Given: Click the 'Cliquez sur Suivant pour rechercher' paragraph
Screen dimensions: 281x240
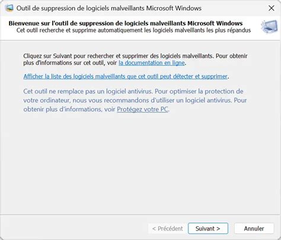Looking at the screenshot, I should pyautogui.click(x=135, y=59).
